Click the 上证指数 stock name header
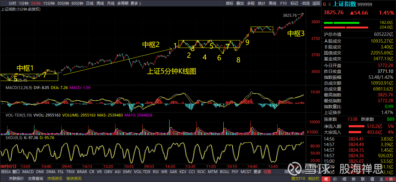Screen dimensions: 396x182 click(344, 4)
